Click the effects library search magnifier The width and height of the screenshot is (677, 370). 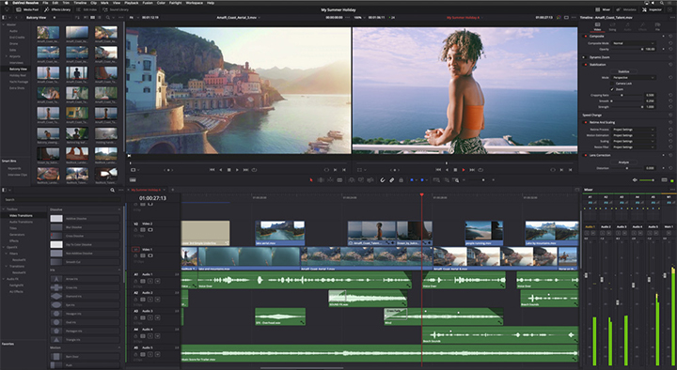(x=112, y=190)
